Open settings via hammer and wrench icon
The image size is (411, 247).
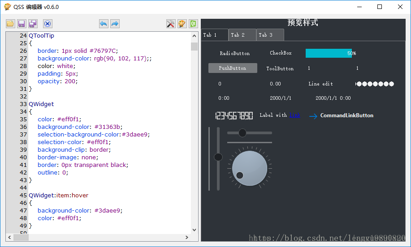171,24
